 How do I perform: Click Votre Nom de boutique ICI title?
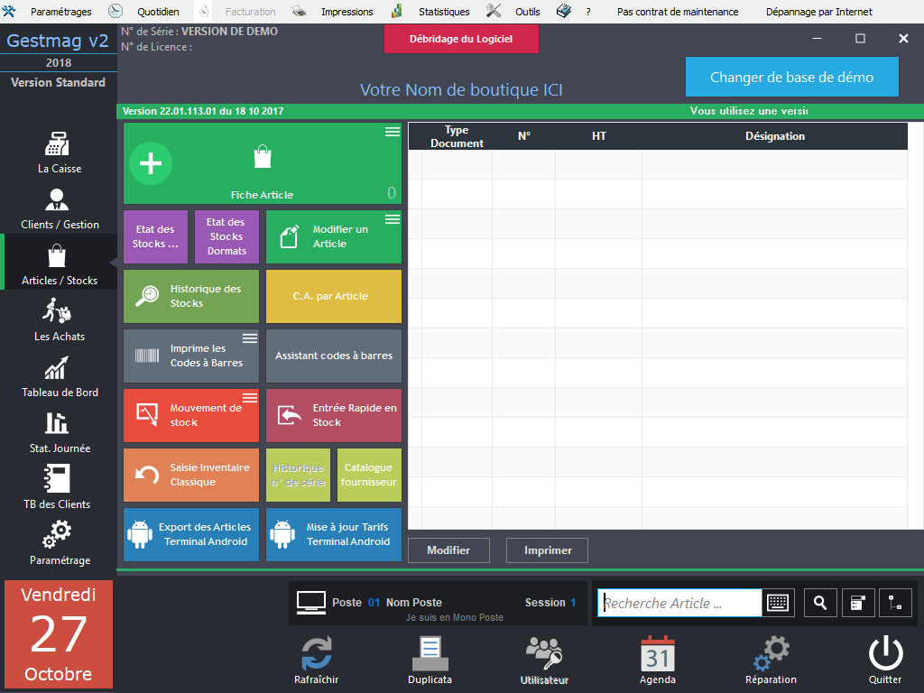[461, 89]
